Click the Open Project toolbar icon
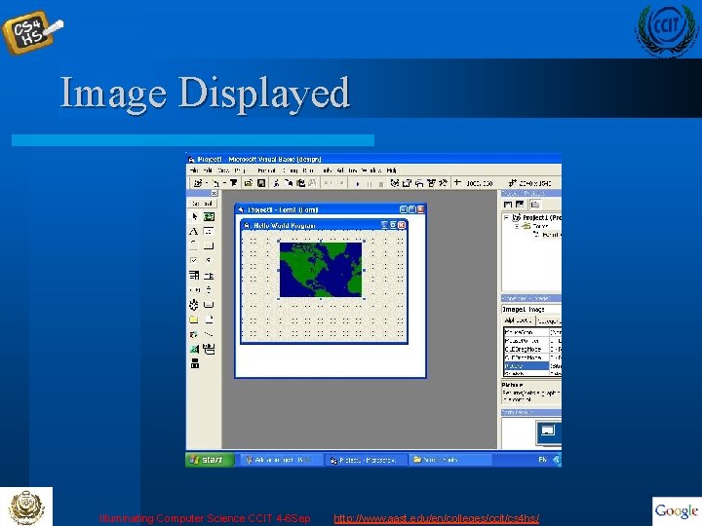Screen dimensions: 702x526 point(249,183)
